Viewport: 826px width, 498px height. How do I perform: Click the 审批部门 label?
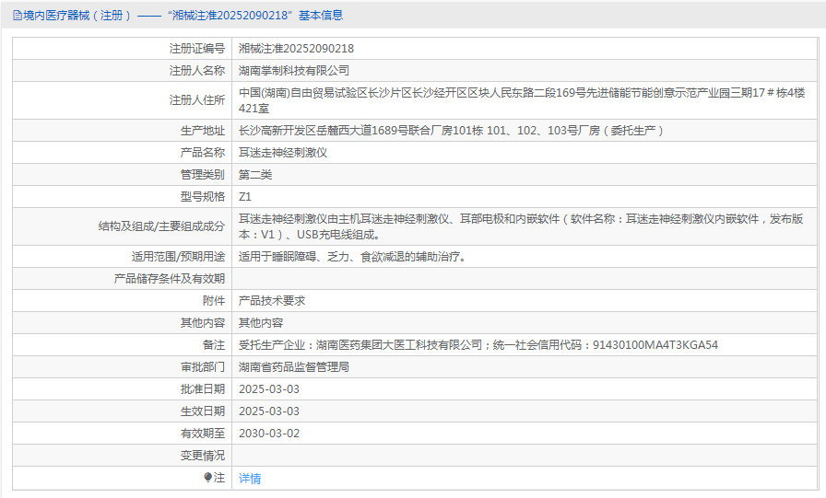pyautogui.click(x=203, y=367)
